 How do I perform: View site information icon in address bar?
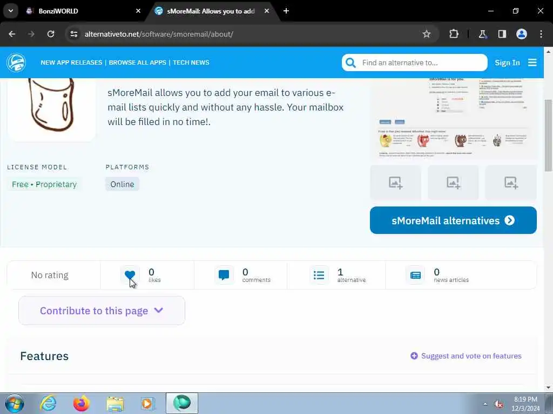(x=73, y=34)
